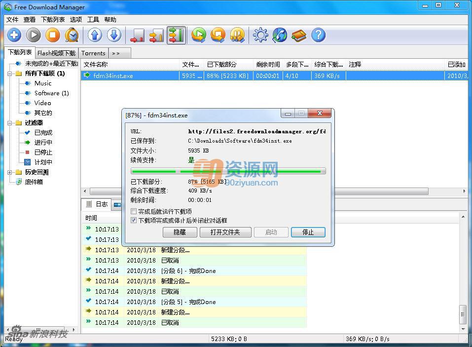Click the download list horizontal scrollbar right arrow
The image size is (472, 347).
464,192
